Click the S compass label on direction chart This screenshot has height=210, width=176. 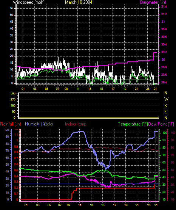click(165, 106)
